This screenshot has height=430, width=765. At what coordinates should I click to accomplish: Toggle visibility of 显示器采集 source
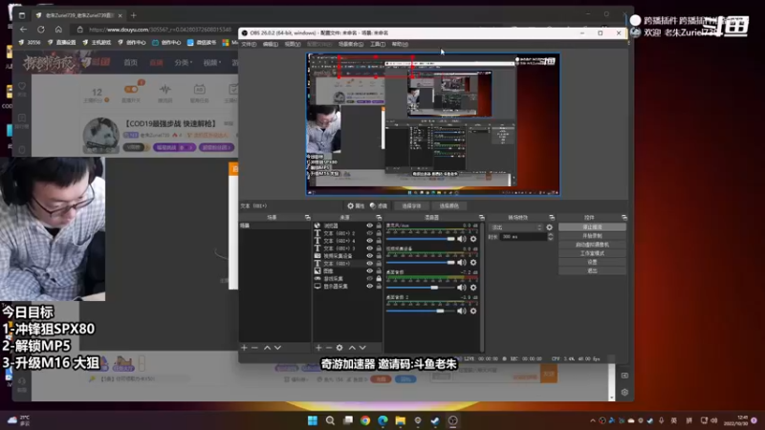(369, 286)
